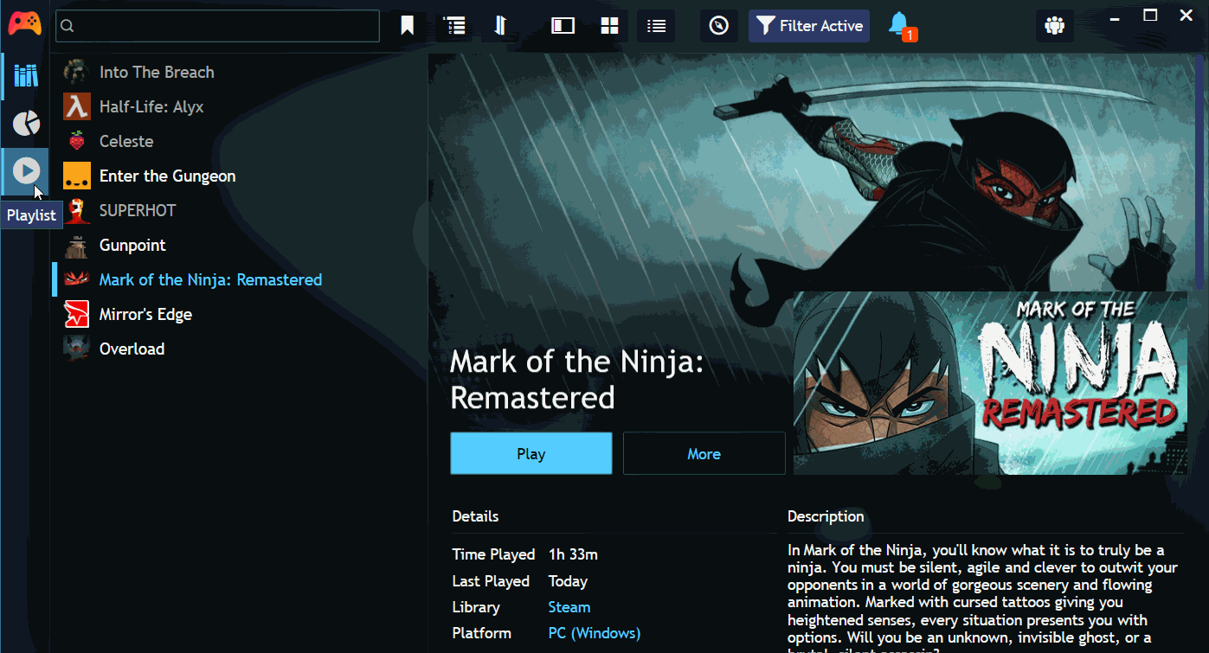Click the Mark of the Ninja list icon
Screen dimensions: 1209x653
(x=77, y=279)
